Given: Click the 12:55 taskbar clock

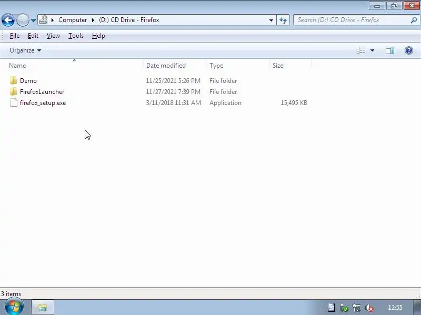Looking at the screenshot, I should 395,308.
